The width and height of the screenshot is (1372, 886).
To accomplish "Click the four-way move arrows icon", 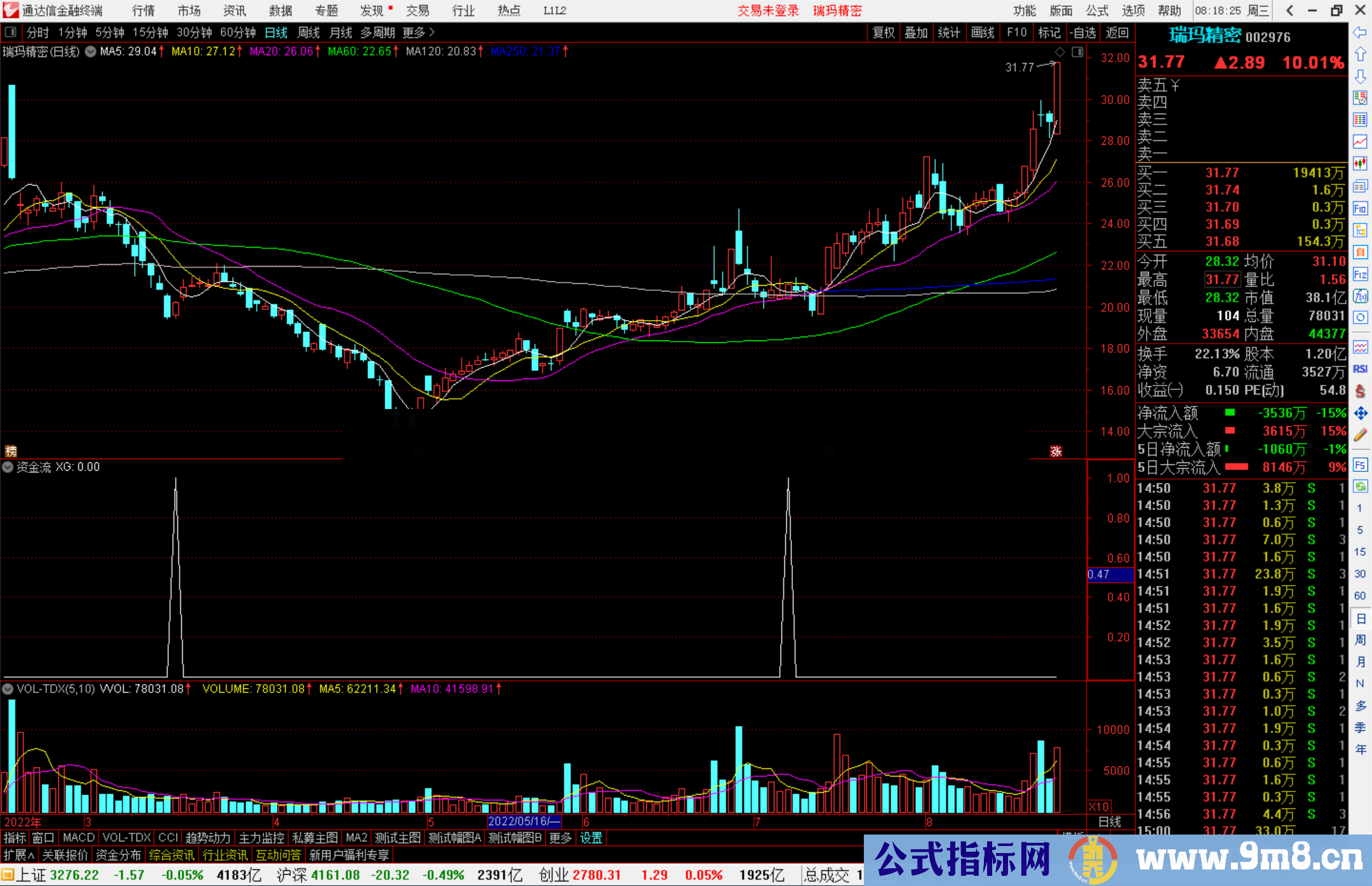I will [x=1360, y=413].
